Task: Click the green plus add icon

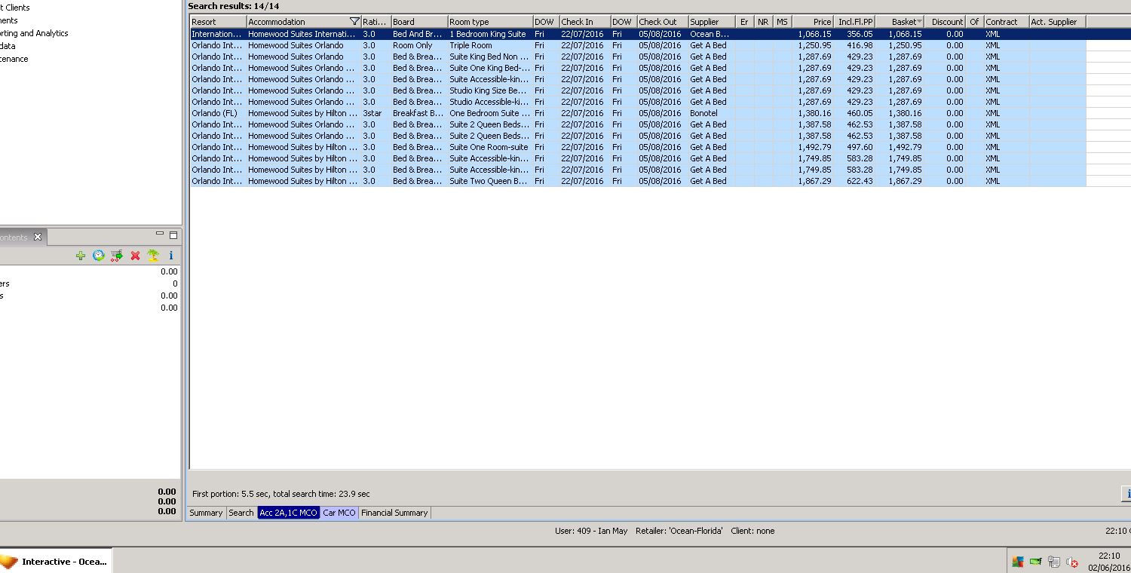Action: pos(81,256)
